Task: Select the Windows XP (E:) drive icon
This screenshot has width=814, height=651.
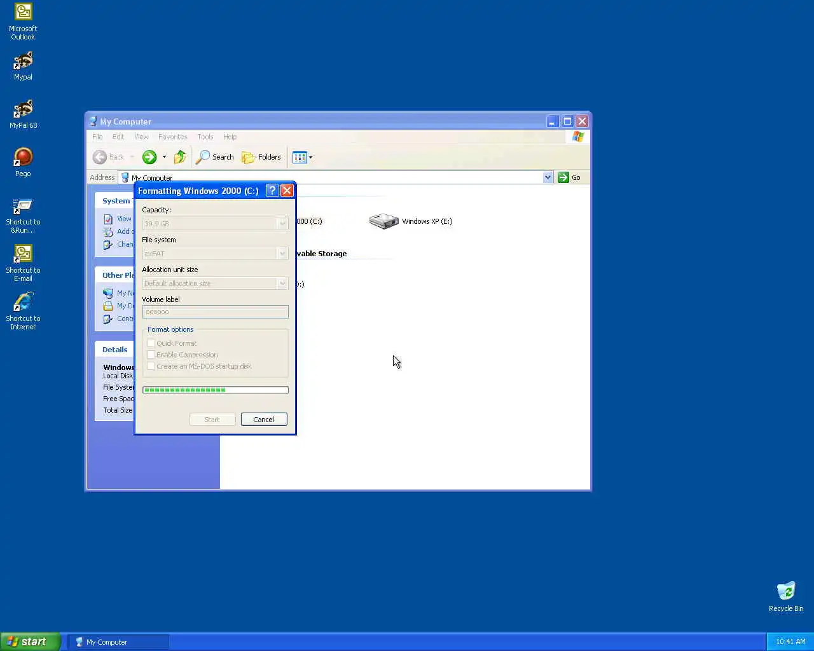Action: pos(383,221)
